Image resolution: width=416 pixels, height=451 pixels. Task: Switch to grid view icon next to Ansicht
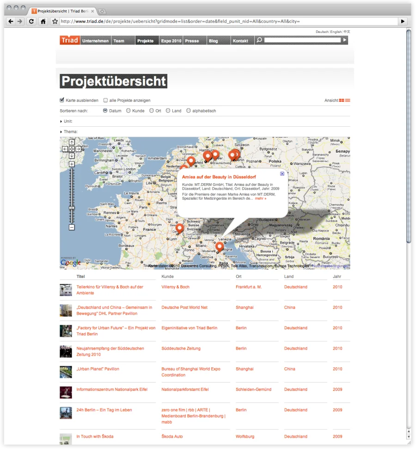click(342, 100)
